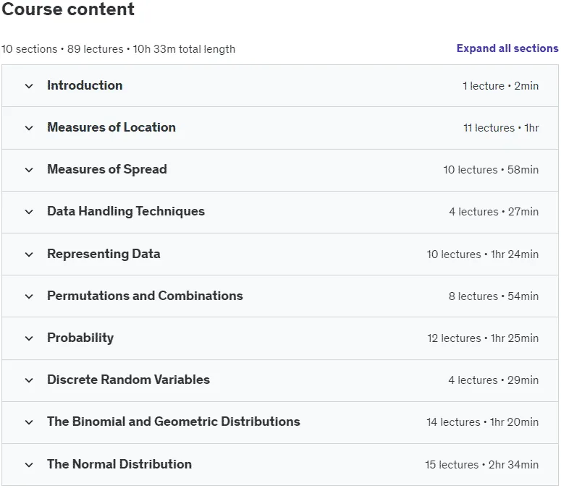The width and height of the screenshot is (561, 488).
Task: Click the chevron icon next to Measures of Location
Action: pyautogui.click(x=29, y=128)
